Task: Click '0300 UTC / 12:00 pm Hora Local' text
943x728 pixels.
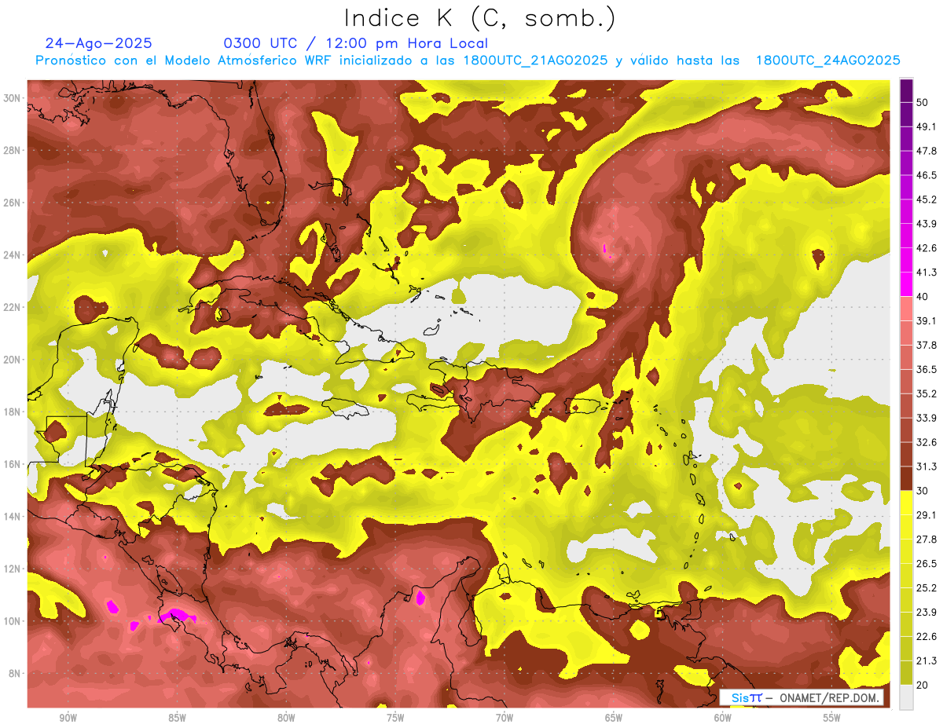Action: pos(356,43)
